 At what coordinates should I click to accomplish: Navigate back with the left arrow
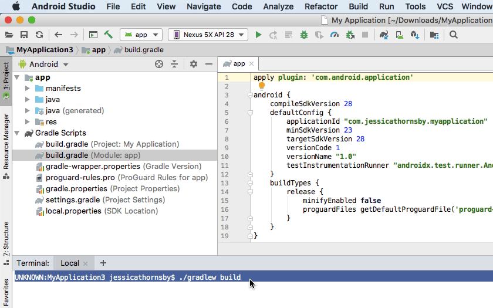[x=58, y=35]
